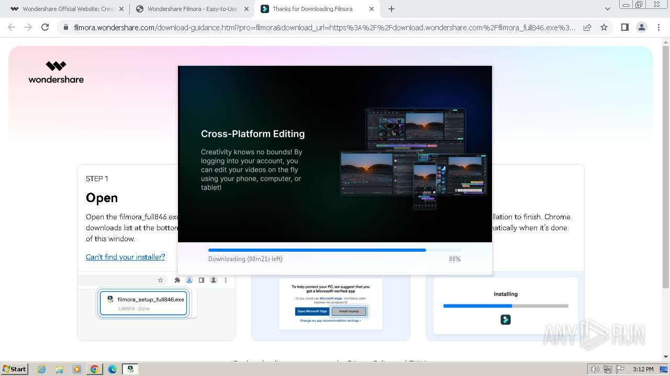670x376 pixels.
Task: Open network status tray icon
Action: (x=608, y=369)
